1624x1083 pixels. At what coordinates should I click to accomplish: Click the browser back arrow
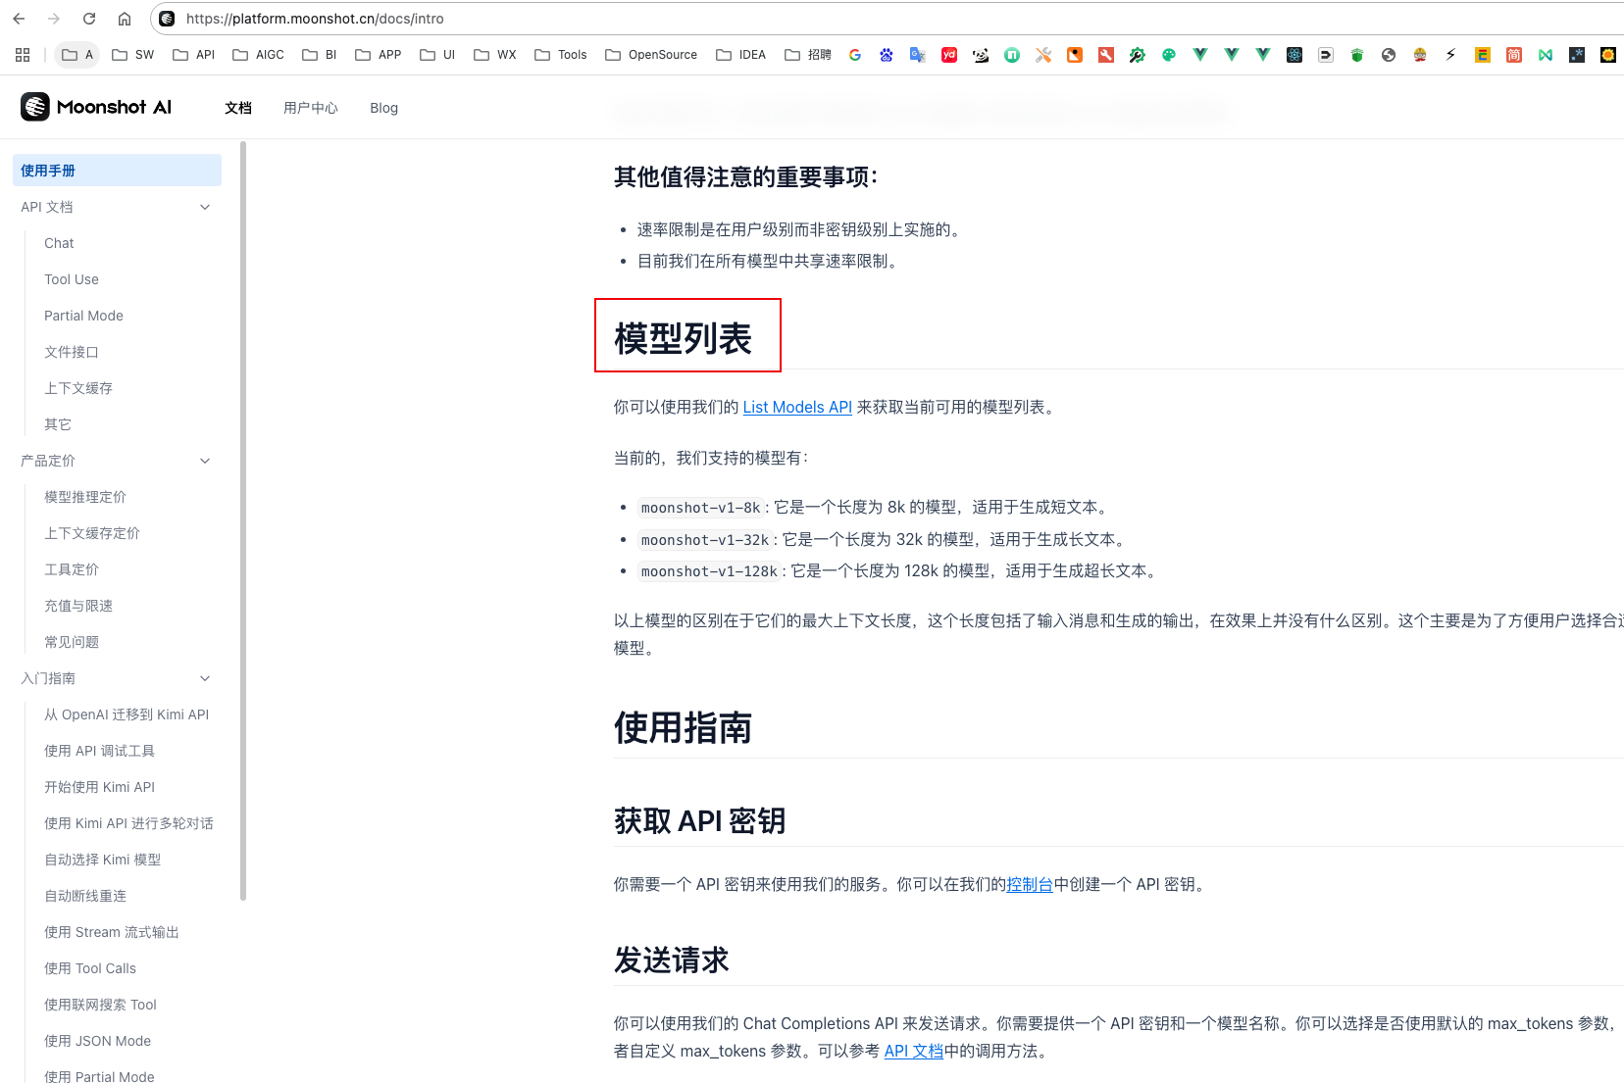click(19, 19)
